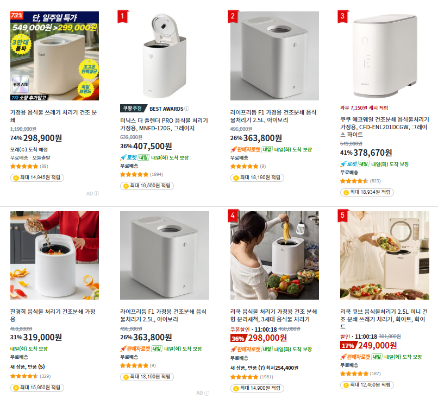Open the 미닉스 더 플렌더 PRO product image
This screenshot has height=399, width=438.
165,56
